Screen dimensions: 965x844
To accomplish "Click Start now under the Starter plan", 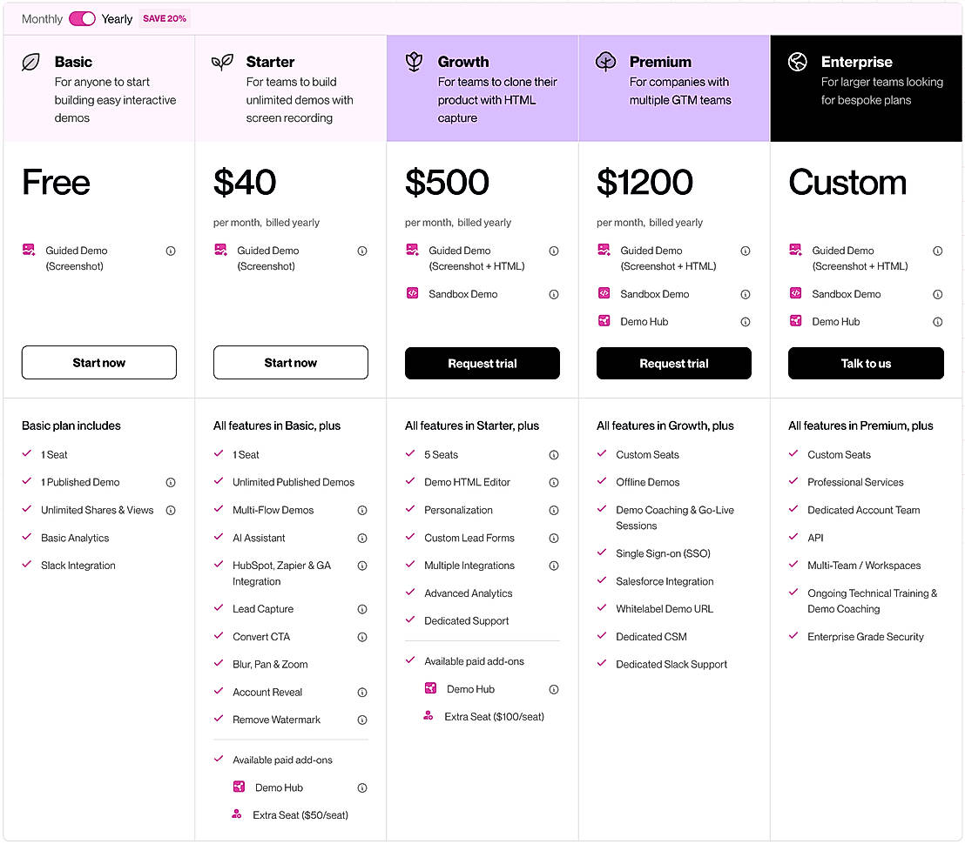I will click(x=291, y=363).
